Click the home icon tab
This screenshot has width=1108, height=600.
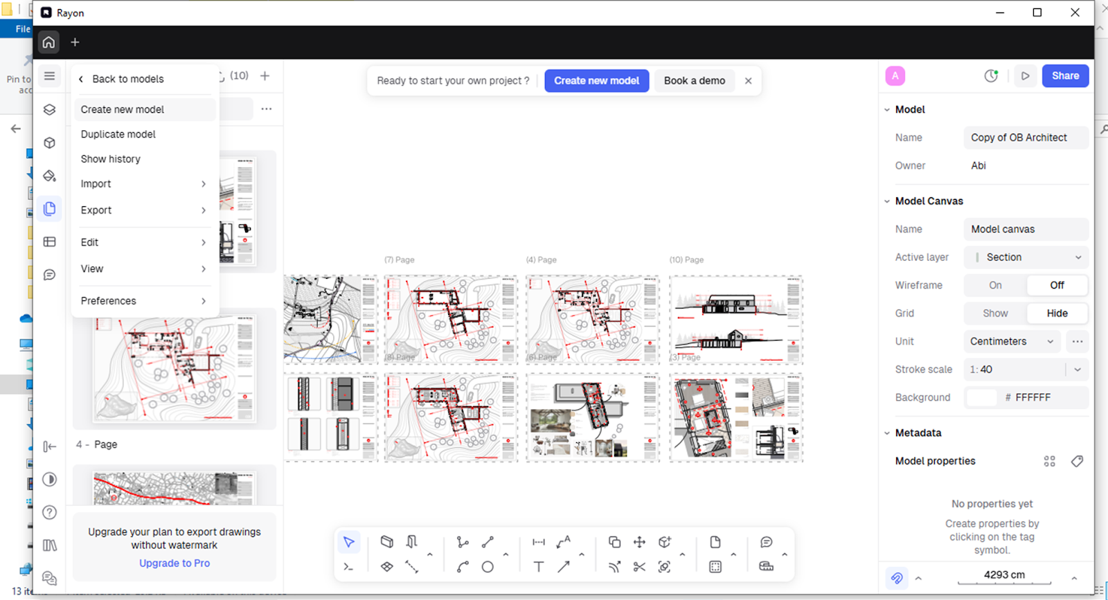pos(48,42)
